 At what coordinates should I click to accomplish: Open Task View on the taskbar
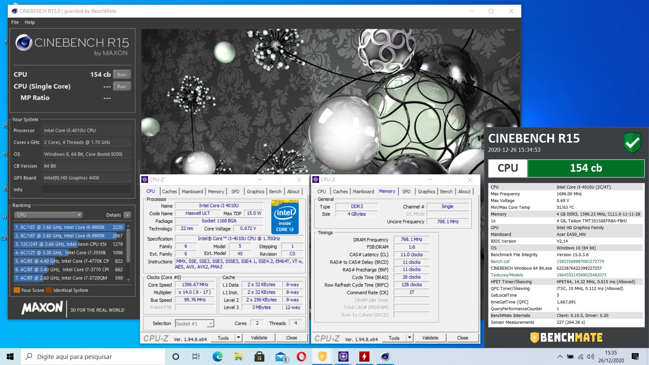point(196,357)
